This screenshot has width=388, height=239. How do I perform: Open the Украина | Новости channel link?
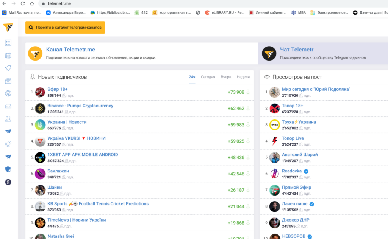click(x=67, y=122)
